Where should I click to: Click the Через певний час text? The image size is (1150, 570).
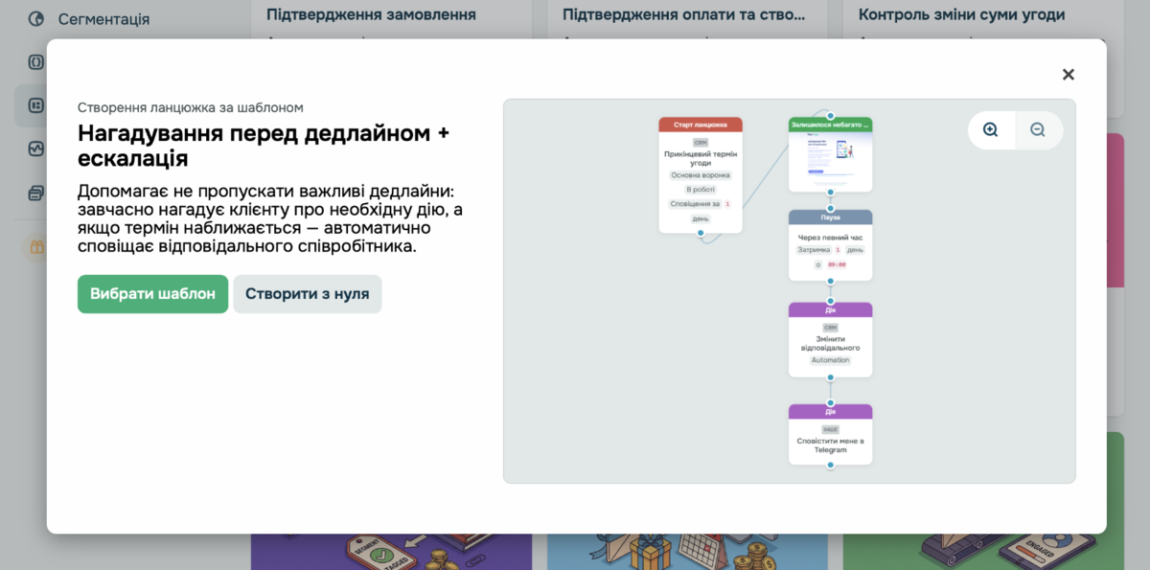(x=830, y=237)
